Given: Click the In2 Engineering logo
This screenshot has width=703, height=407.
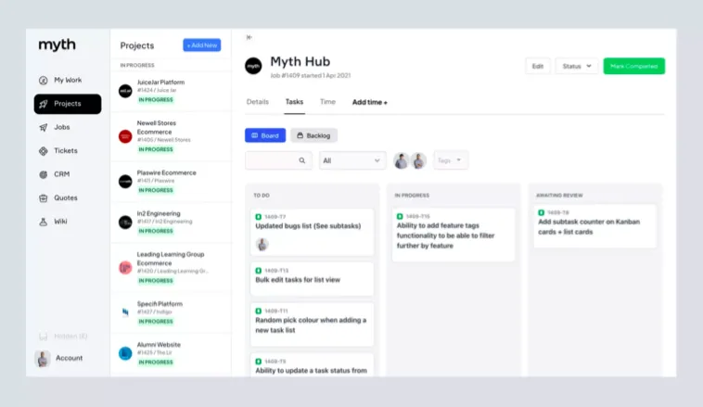Looking at the screenshot, I should tap(125, 223).
